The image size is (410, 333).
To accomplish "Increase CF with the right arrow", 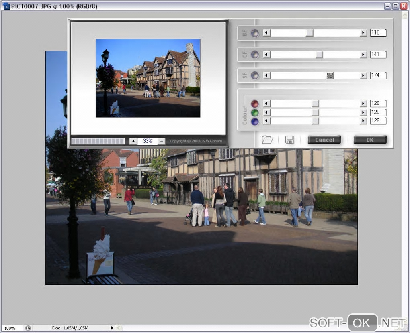I will tap(363, 54).
